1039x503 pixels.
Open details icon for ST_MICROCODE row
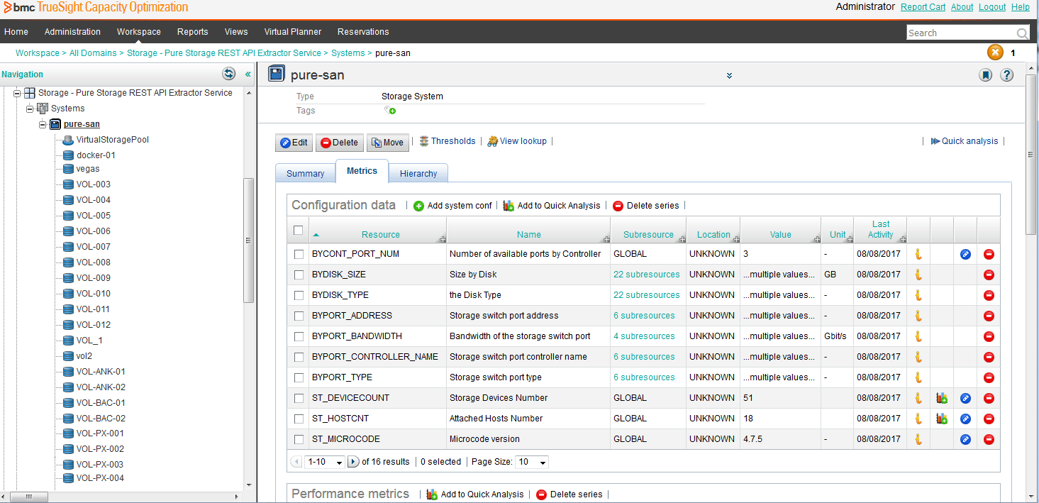(x=918, y=439)
